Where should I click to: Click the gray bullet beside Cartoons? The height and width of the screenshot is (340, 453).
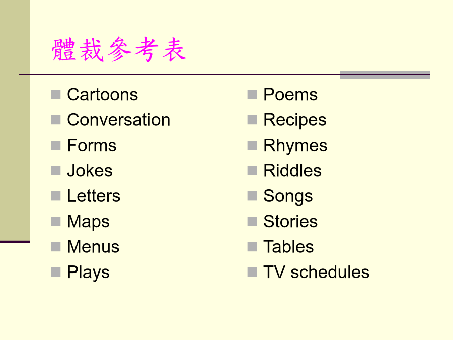(56, 95)
